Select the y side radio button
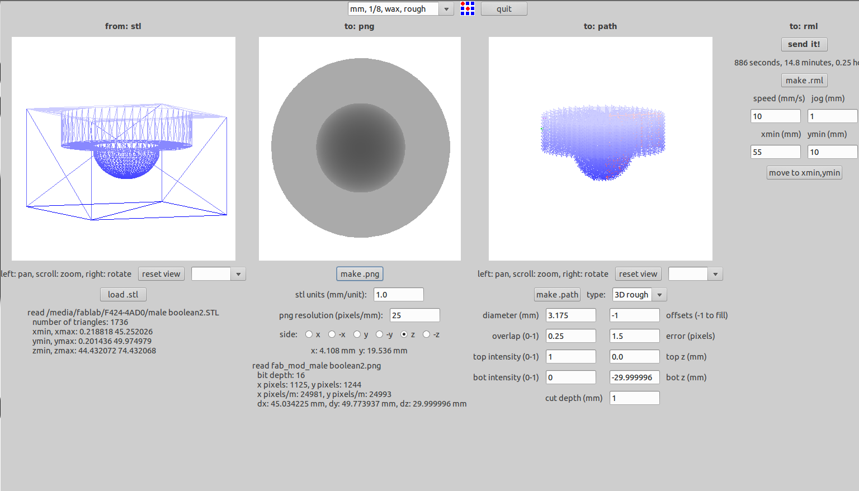859x491 pixels. click(357, 334)
